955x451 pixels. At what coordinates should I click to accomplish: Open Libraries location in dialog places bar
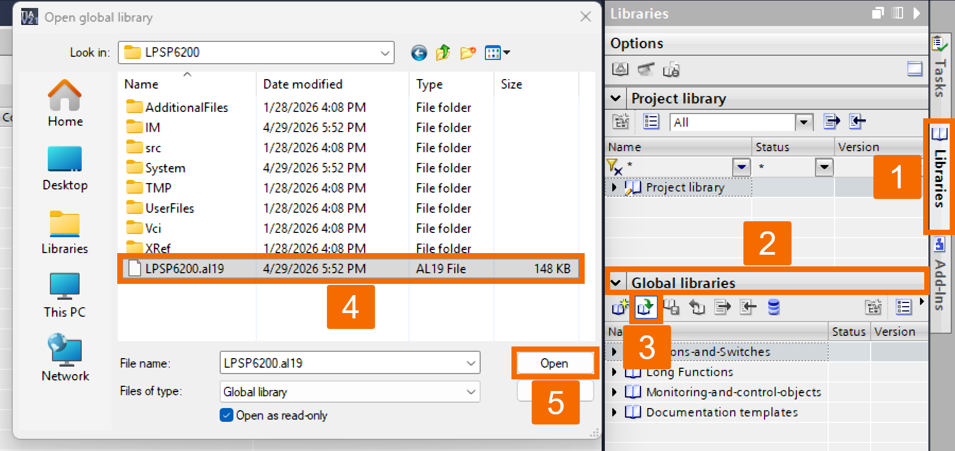point(65,232)
